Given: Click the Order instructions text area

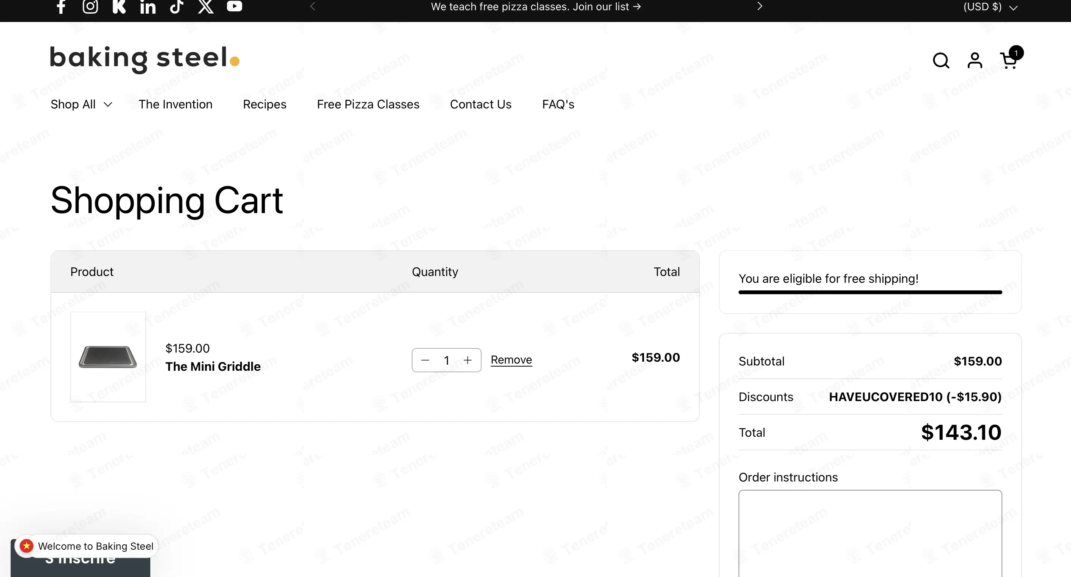Looking at the screenshot, I should click(870, 533).
